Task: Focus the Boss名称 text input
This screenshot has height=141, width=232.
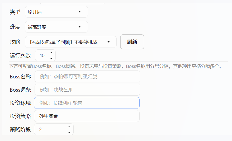Action: coord(87,77)
